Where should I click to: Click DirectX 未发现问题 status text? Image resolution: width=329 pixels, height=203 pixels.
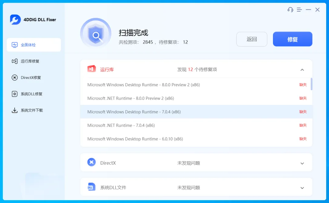189,163
